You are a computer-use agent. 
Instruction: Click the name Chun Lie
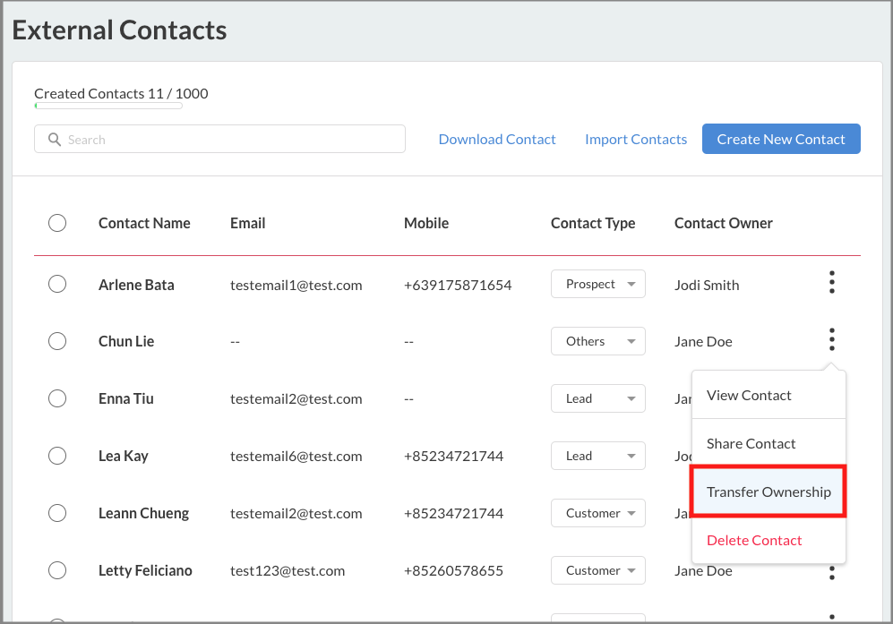tap(126, 342)
